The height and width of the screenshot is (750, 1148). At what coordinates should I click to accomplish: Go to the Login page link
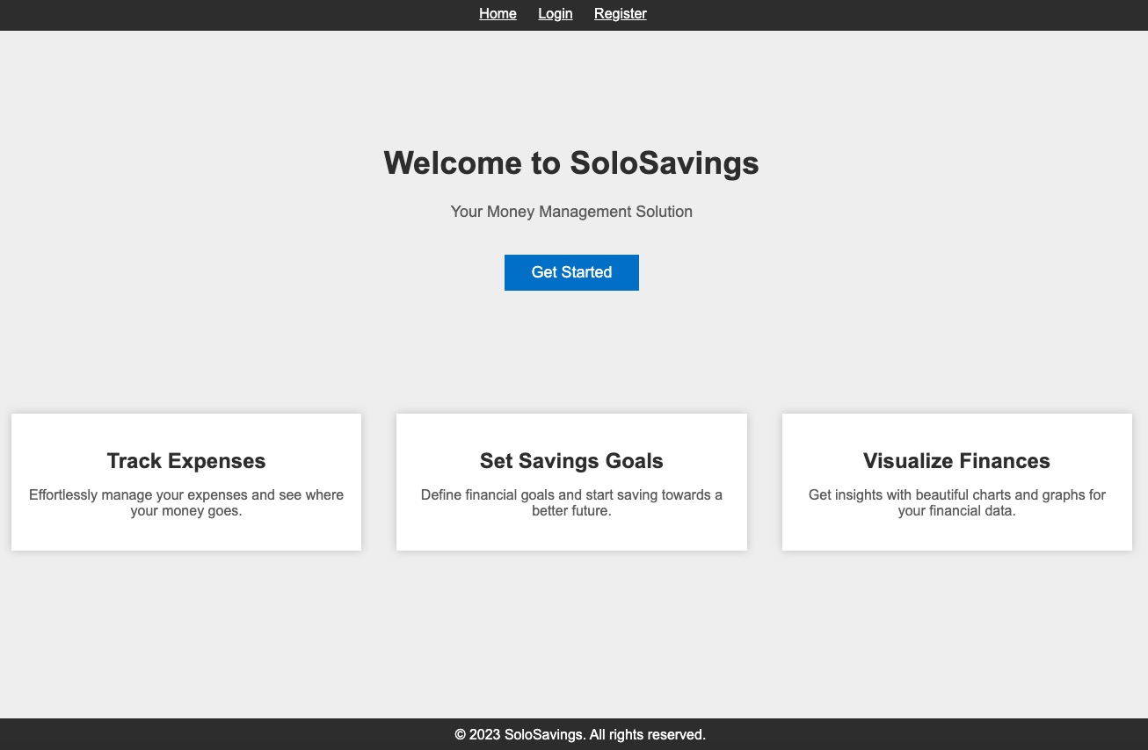coord(556,13)
